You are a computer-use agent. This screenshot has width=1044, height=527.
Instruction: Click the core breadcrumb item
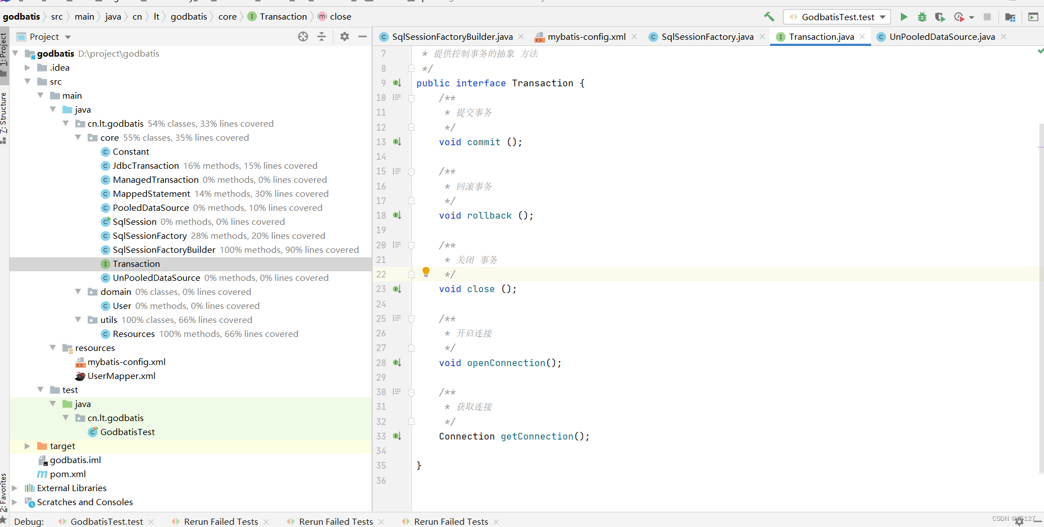[227, 17]
